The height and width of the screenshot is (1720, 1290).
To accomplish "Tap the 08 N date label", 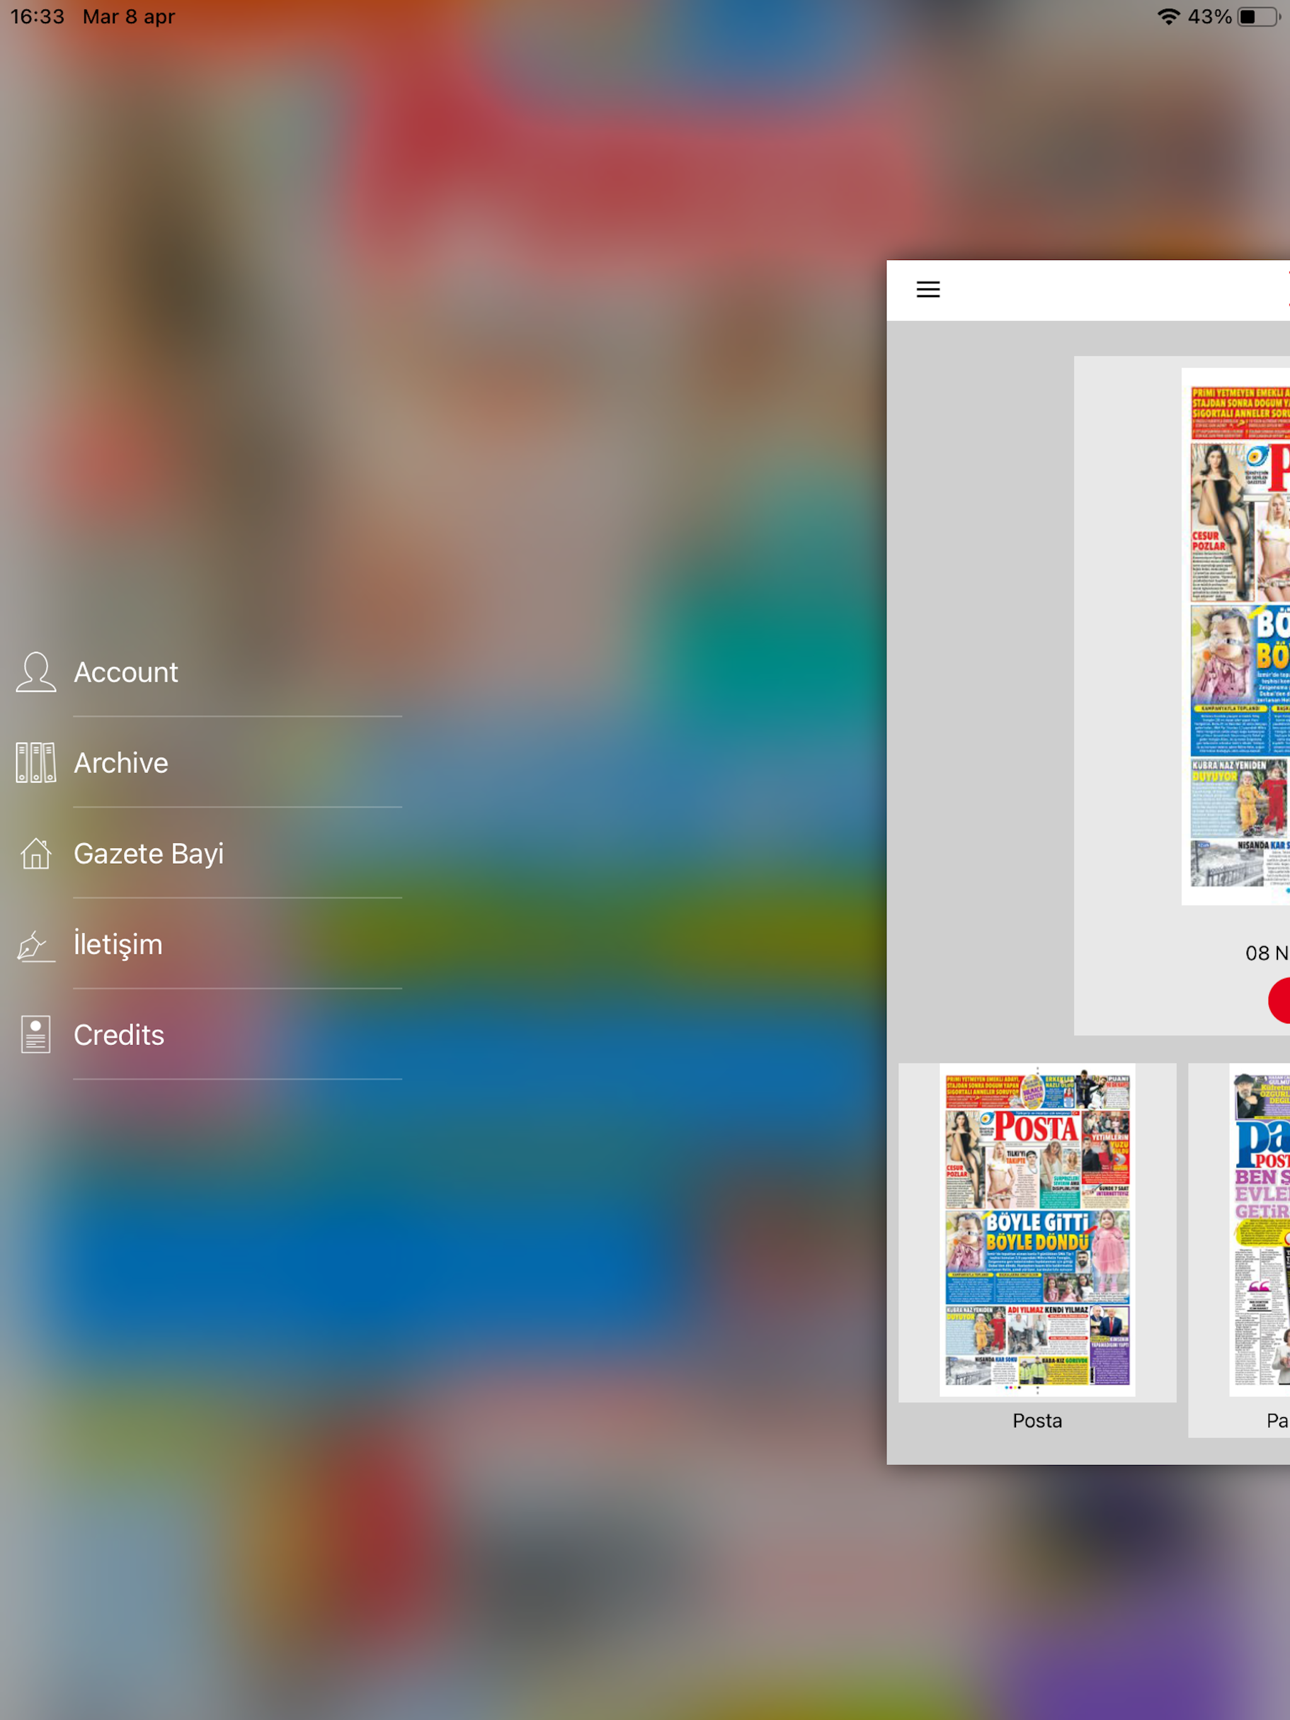I will tap(1266, 953).
